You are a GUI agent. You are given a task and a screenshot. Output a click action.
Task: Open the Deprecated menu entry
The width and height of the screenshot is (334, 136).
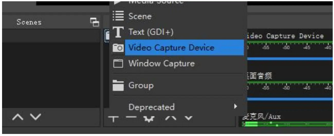coord(151,107)
